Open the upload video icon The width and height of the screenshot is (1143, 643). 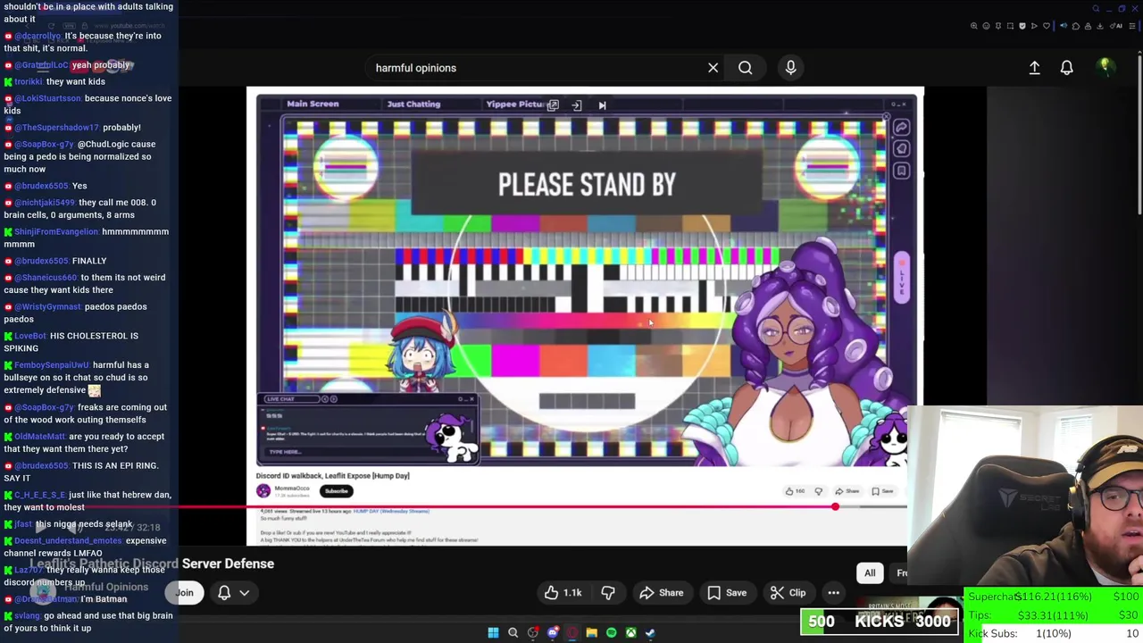(x=1034, y=68)
